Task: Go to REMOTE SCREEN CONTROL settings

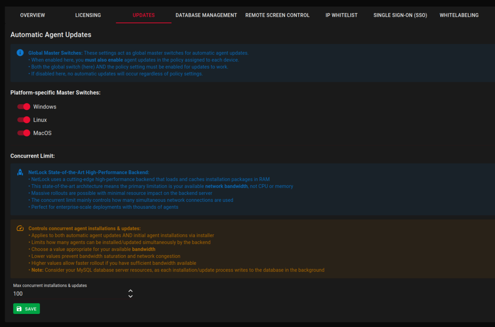Action: tap(277, 15)
